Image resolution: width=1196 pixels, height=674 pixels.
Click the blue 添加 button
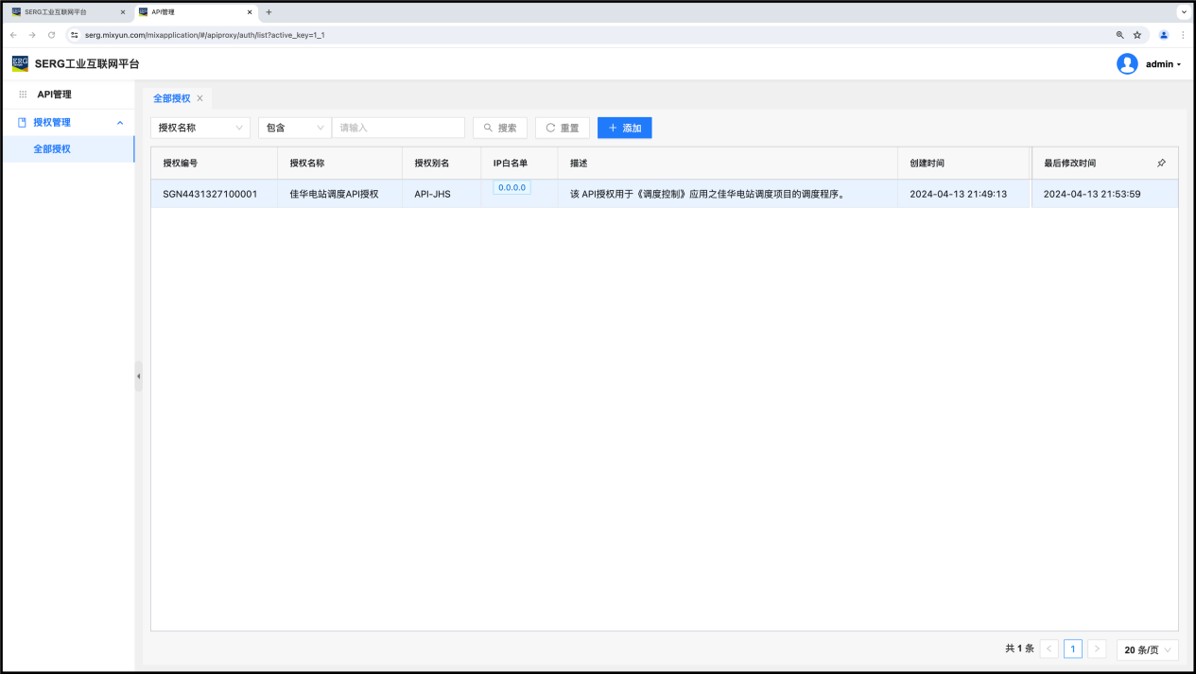(624, 128)
